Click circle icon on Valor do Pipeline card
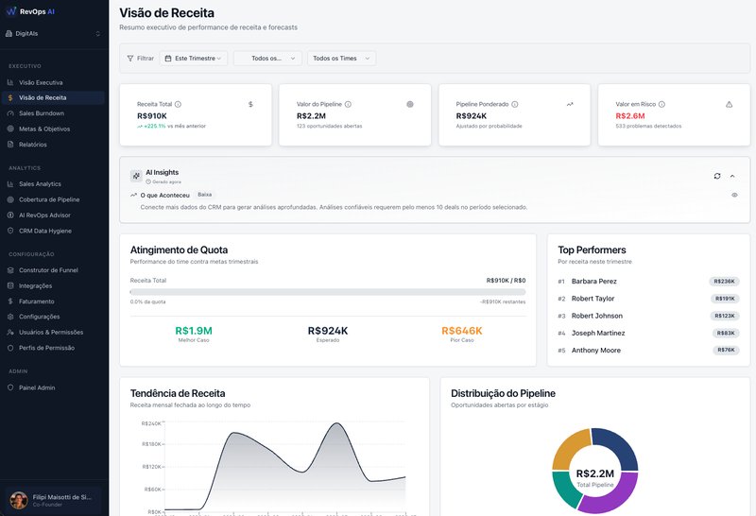 pos(410,104)
